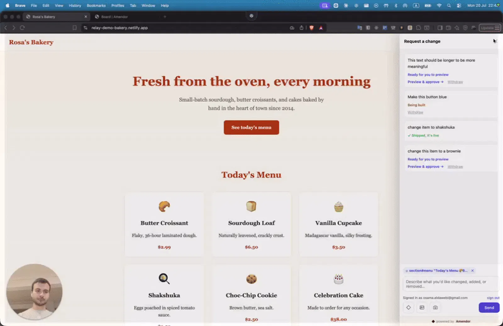Click the change description text field
The height and width of the screenshot is (326, 503).
tap(450, 284)
